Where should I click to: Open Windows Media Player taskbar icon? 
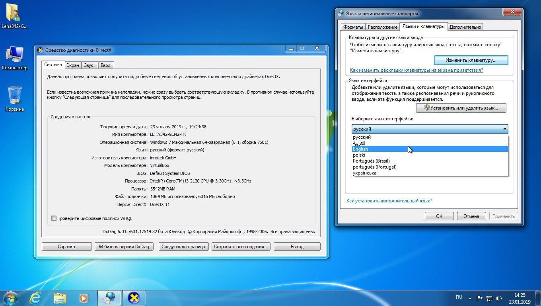pyautogui.click(x=84, y=298)
